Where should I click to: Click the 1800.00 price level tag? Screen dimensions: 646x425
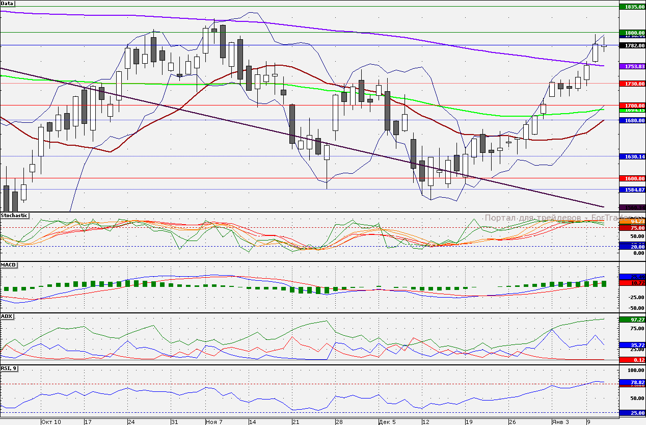(632, 32)
